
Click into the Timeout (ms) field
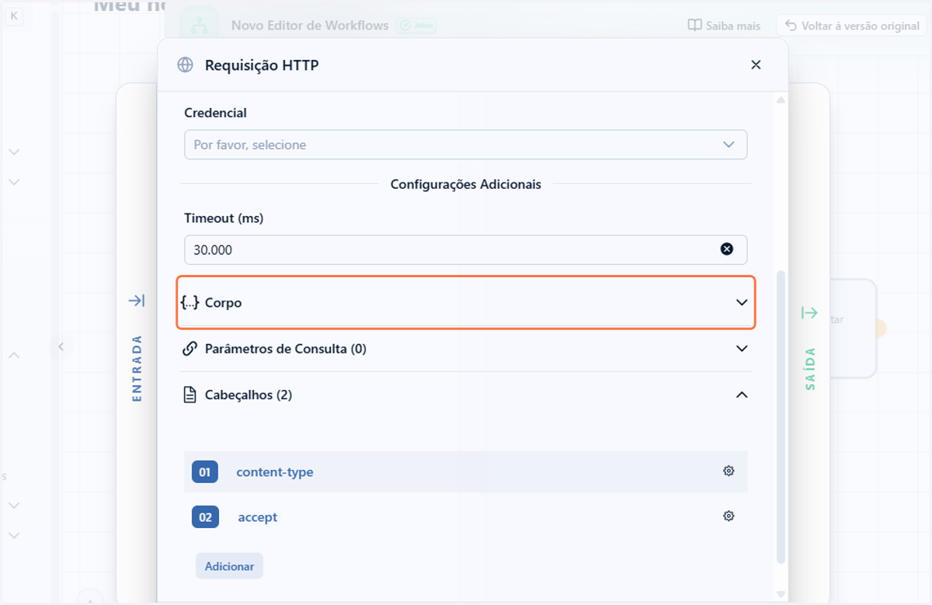click(465, 250)
